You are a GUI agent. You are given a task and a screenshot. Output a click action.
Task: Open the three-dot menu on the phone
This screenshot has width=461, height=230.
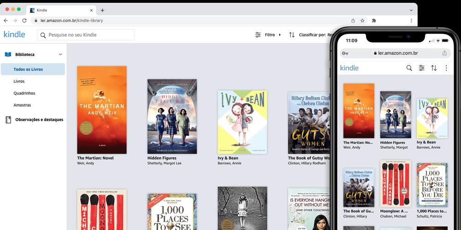[446, 68]
